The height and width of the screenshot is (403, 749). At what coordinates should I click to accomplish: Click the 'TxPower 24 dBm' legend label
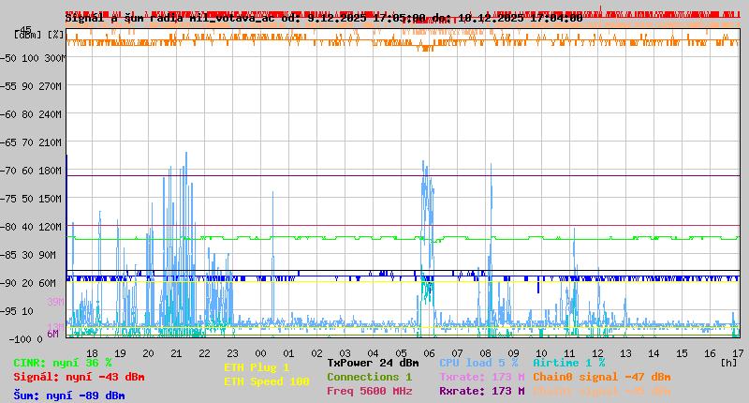point(373,363)
